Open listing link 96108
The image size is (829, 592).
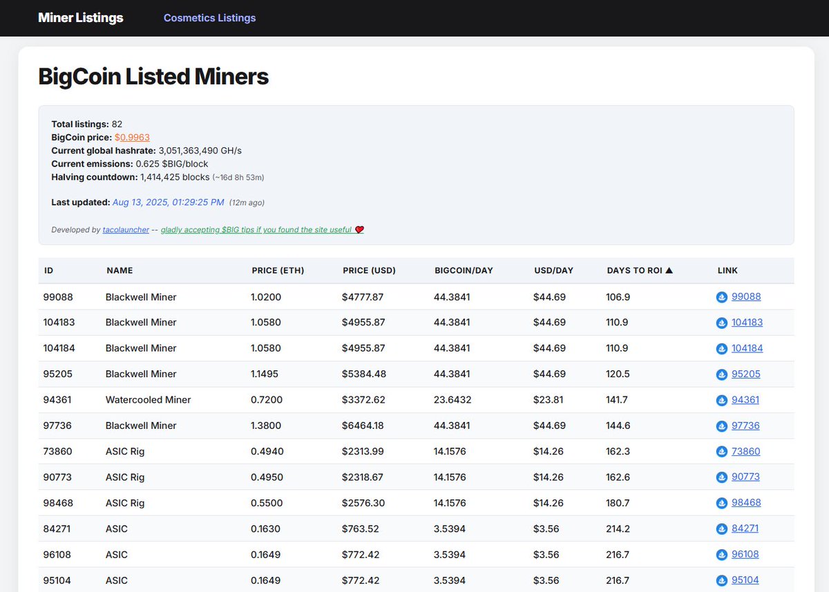(745, 555)
